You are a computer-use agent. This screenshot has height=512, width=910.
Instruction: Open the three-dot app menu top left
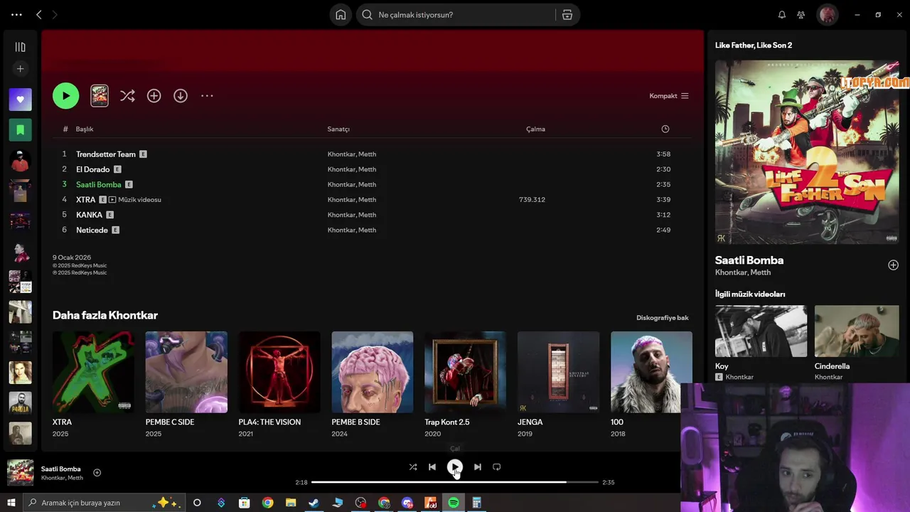[x=16, y=15]
